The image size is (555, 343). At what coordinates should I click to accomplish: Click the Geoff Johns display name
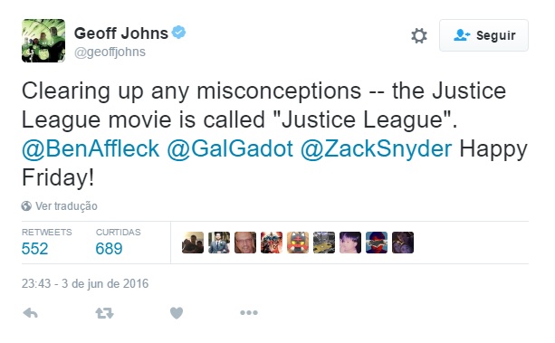pos(121,33)
